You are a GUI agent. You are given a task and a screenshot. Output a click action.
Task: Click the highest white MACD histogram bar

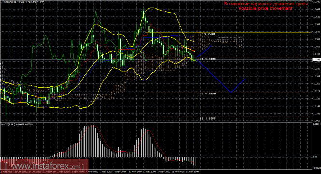pos(92,141)
